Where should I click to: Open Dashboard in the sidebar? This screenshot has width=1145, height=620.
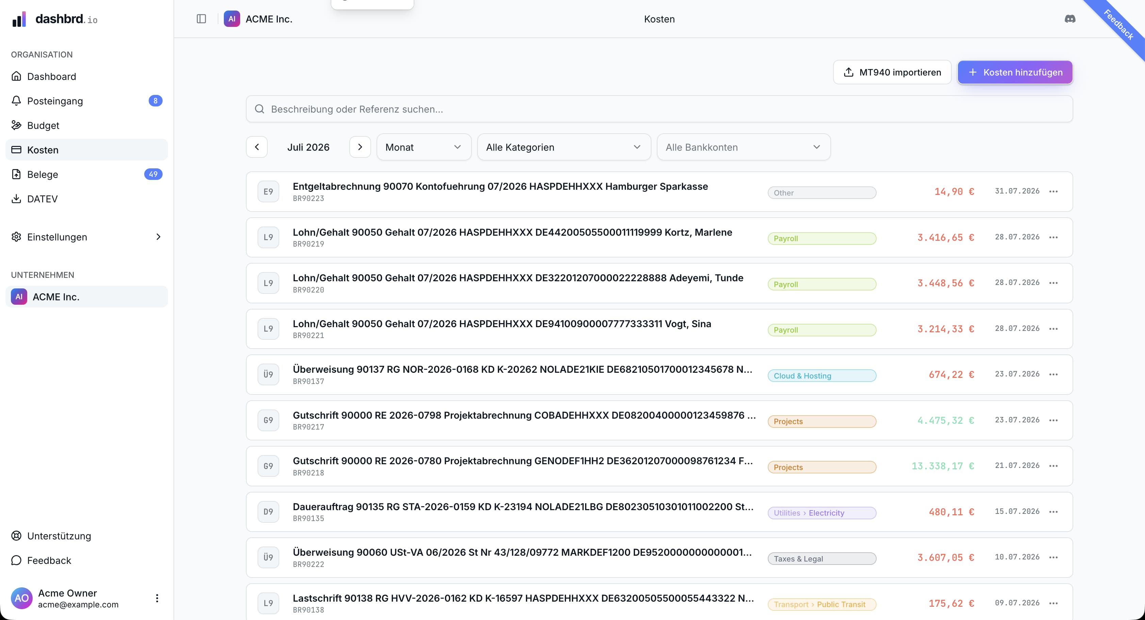[x=87, y=77]
